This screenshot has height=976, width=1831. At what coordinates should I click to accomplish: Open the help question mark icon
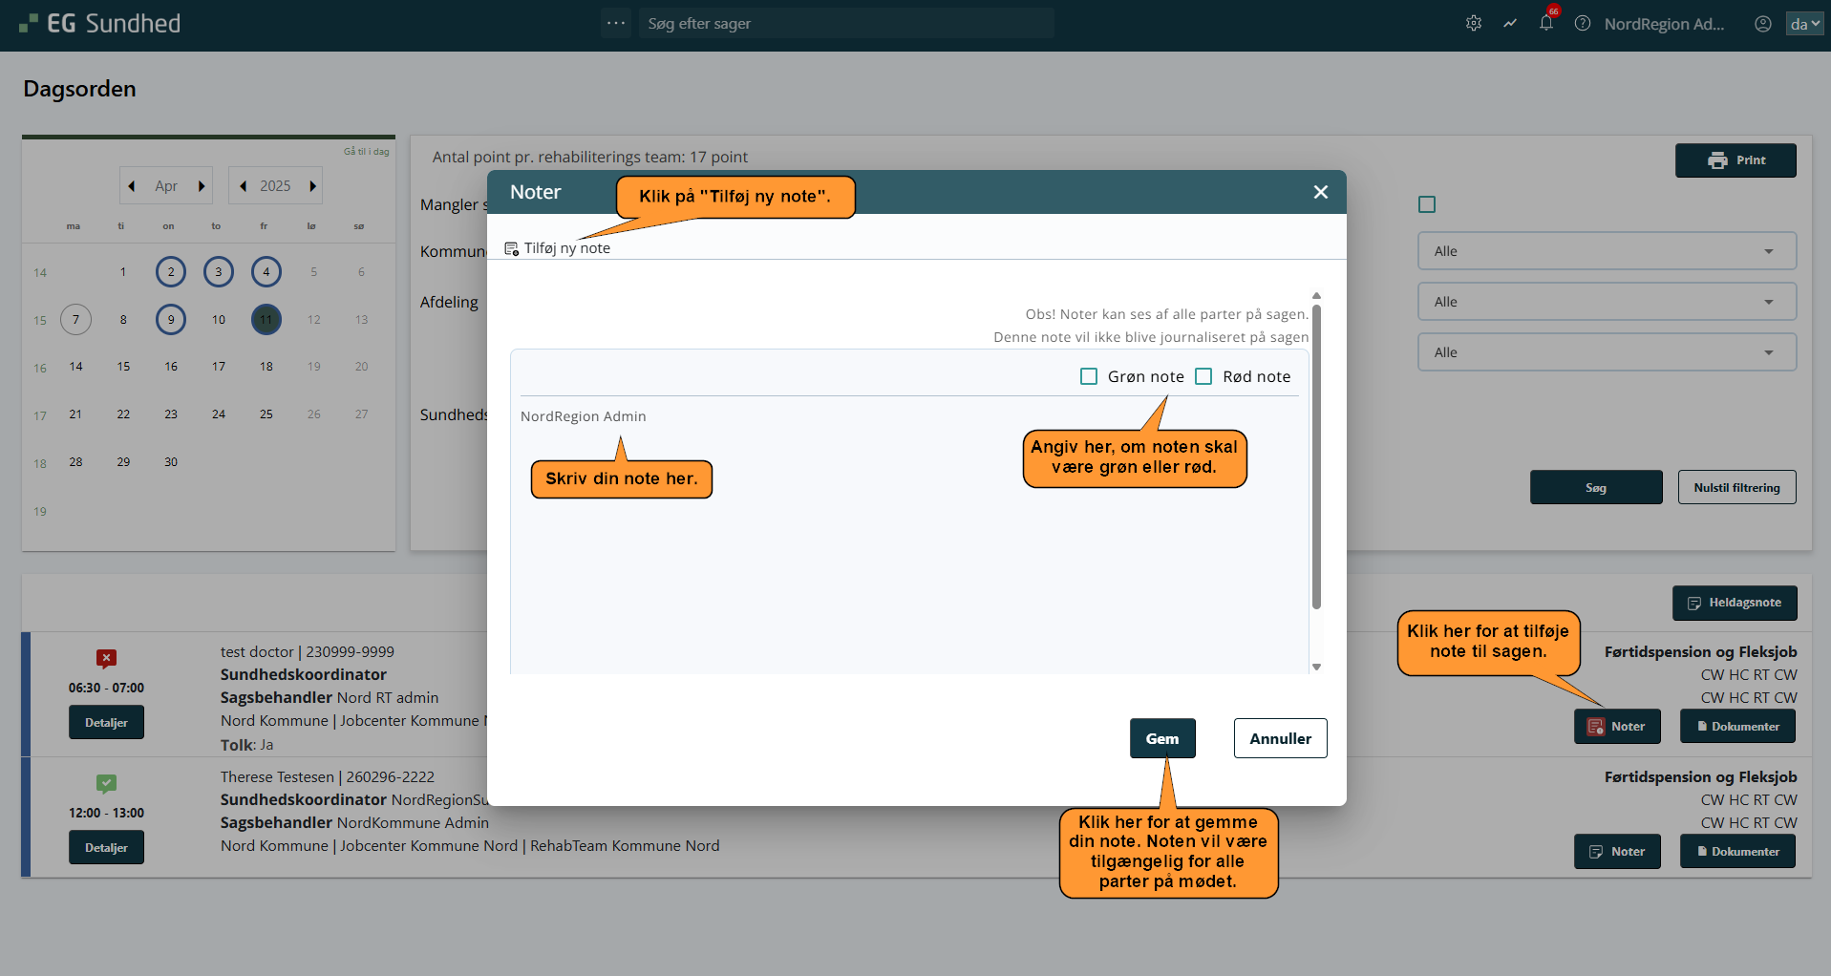coord(1583,23)
